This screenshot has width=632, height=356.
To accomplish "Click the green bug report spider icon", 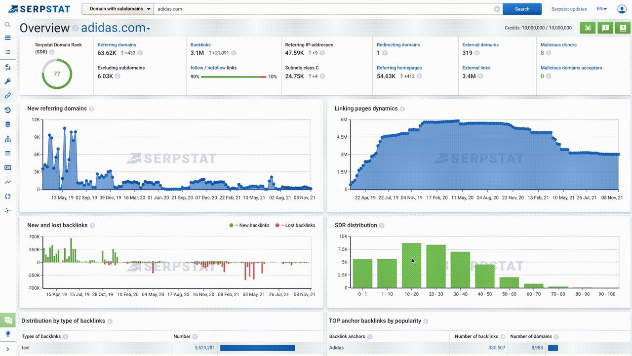I will [588, 28].
